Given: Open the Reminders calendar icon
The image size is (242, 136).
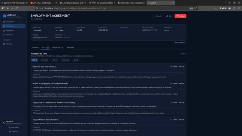Looking at the screenshot, I should pyautogui.click(x=4, y=31).
